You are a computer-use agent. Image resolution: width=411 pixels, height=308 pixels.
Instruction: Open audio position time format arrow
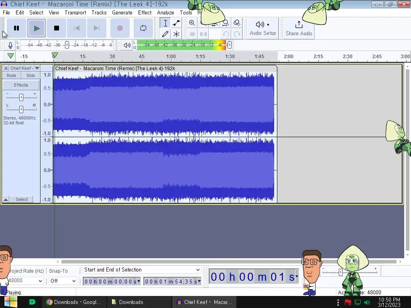tap(297, 276)
